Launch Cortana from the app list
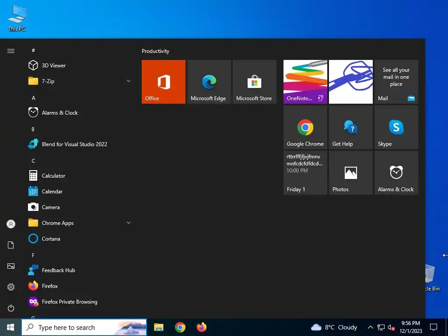Screen dimensions: 448x336 [x=80, y=238]
